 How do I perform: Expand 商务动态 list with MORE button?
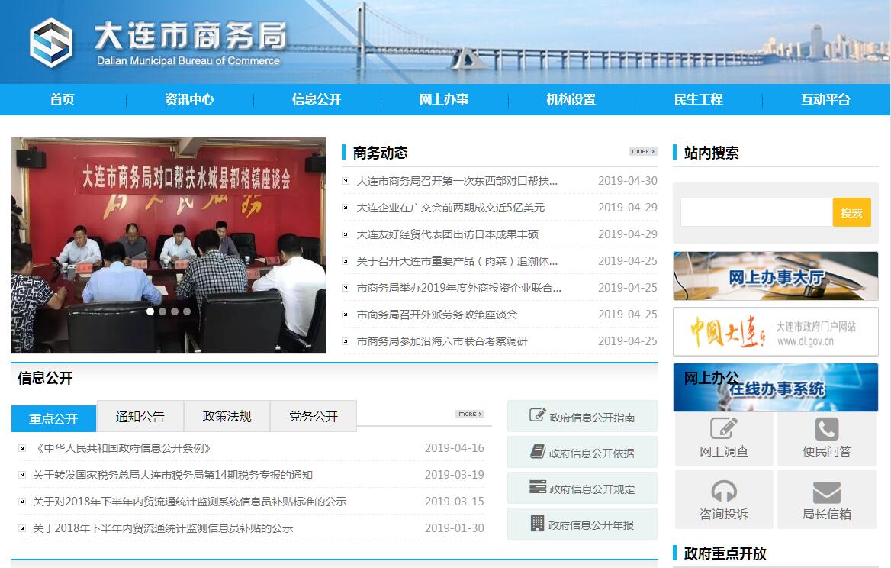tap(642, 151)
